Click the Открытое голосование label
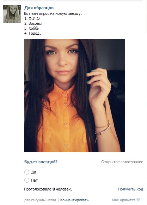This screenshot has height=205, width=147. pyautogui.click(x=122, y=162)
